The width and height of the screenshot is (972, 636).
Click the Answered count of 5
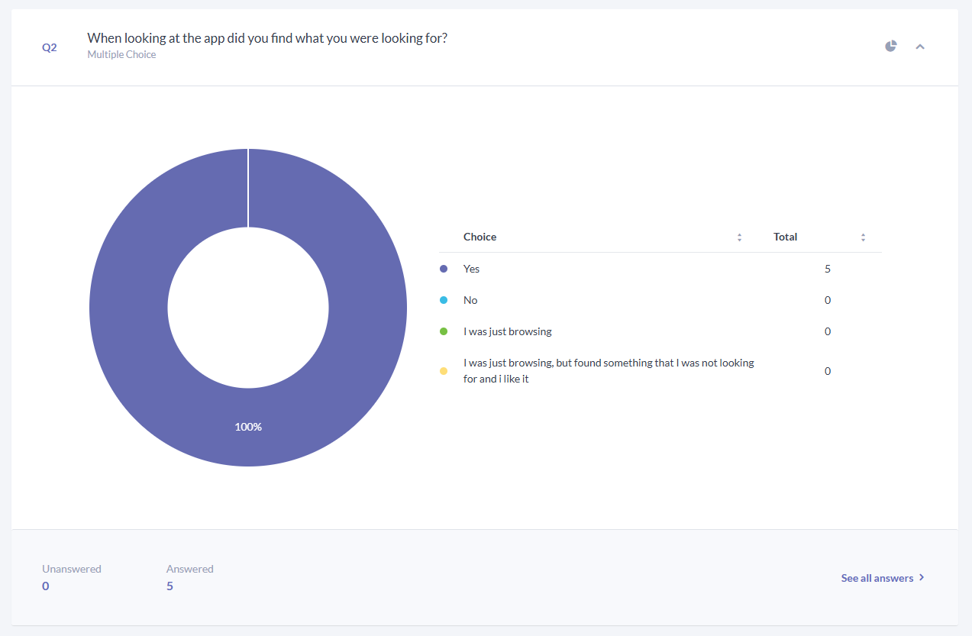[x=170, y=586]
